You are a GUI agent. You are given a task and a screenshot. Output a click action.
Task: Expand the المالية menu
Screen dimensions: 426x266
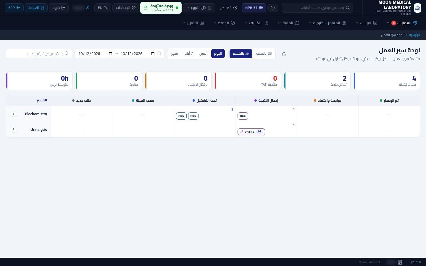click(x=289, y=23)
